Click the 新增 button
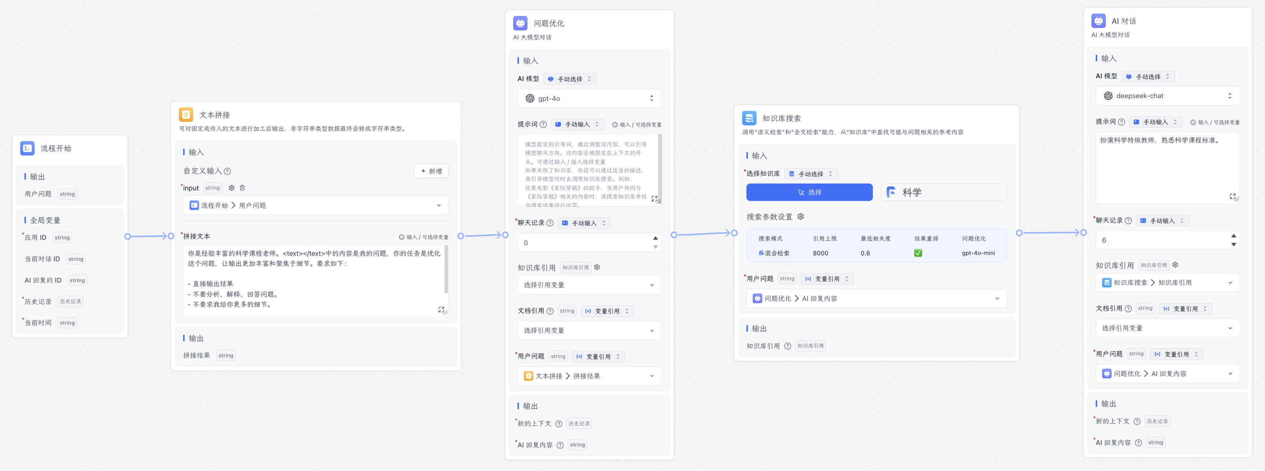Screen dimensions: 1265x471 point(431,171)
